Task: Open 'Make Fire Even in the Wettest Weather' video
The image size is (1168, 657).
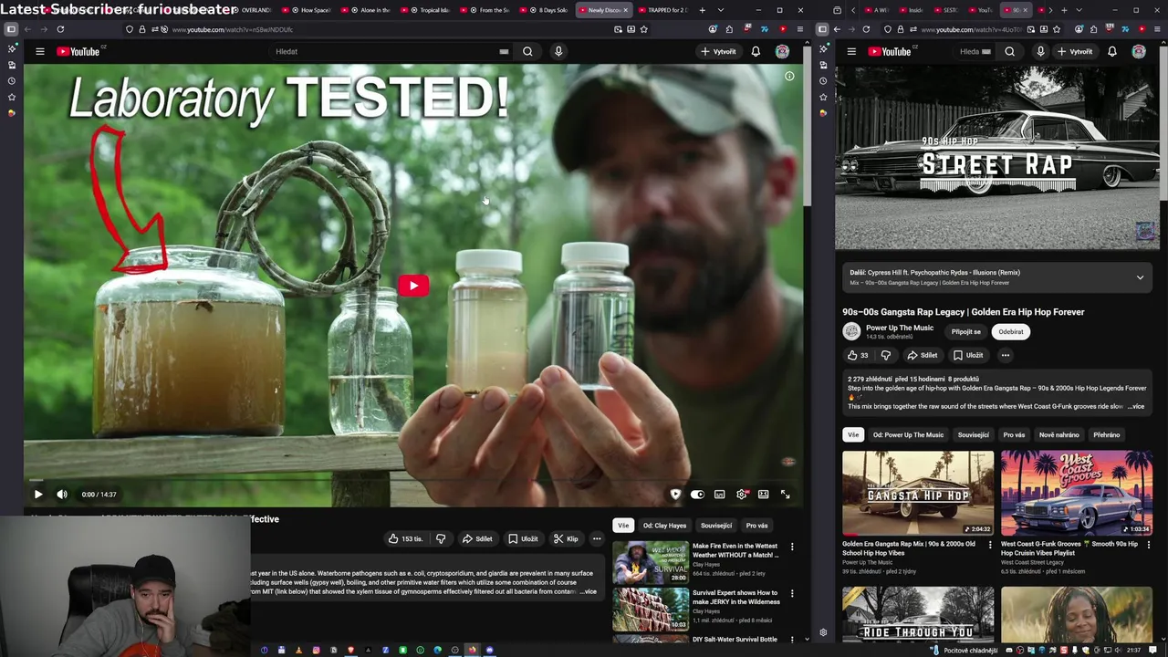Action: tap(651, 562)
